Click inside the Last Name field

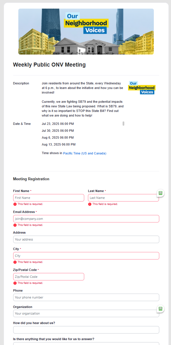click(x=123, y=197)
